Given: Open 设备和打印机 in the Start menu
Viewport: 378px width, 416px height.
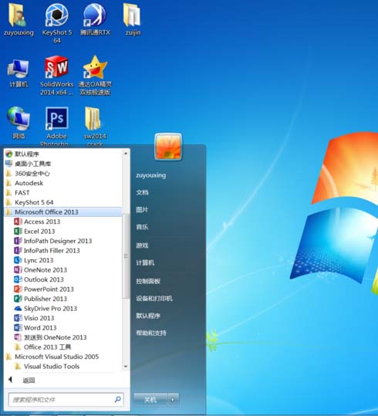Looking at the screenshot, I should click(154, 299).
